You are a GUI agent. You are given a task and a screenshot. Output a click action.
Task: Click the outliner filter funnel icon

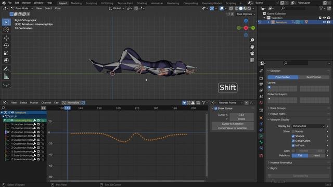321,8
